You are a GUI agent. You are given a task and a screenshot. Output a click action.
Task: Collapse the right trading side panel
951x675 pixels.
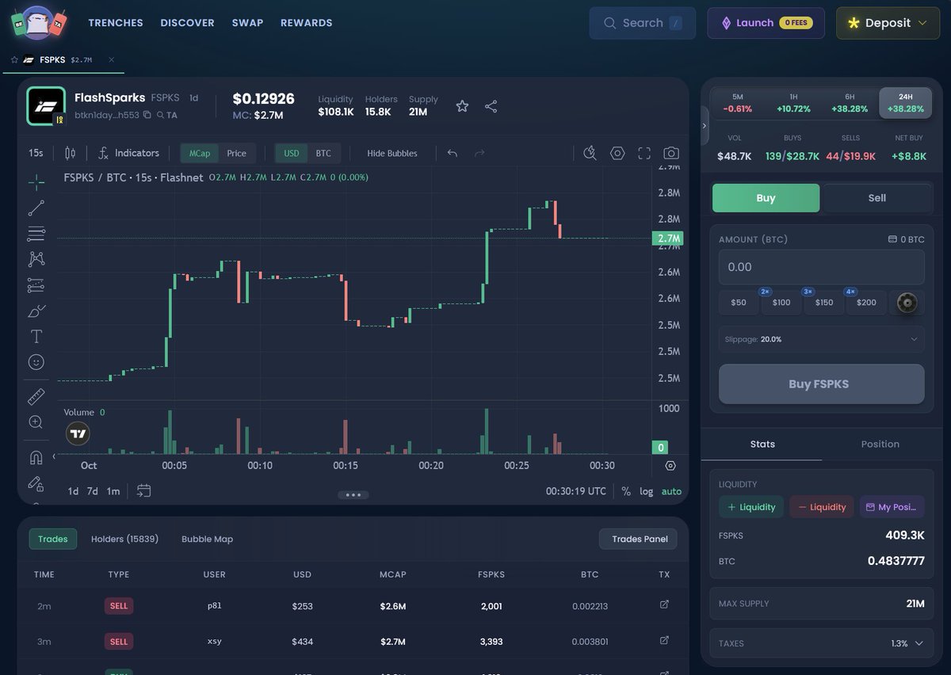tap(704, 126)
